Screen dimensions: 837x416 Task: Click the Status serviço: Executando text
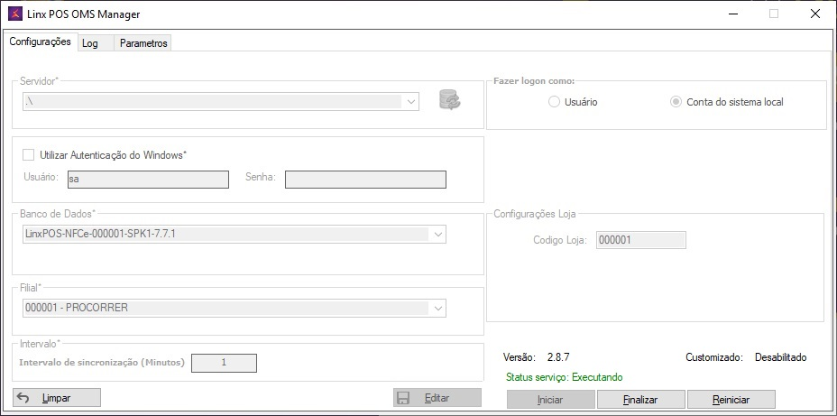(x=564, y=377)
